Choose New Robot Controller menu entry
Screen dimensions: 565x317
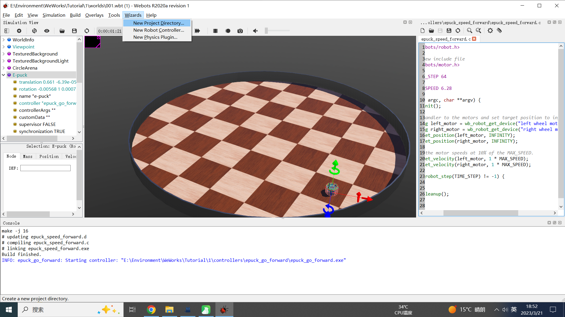click(x=157, y=30)
